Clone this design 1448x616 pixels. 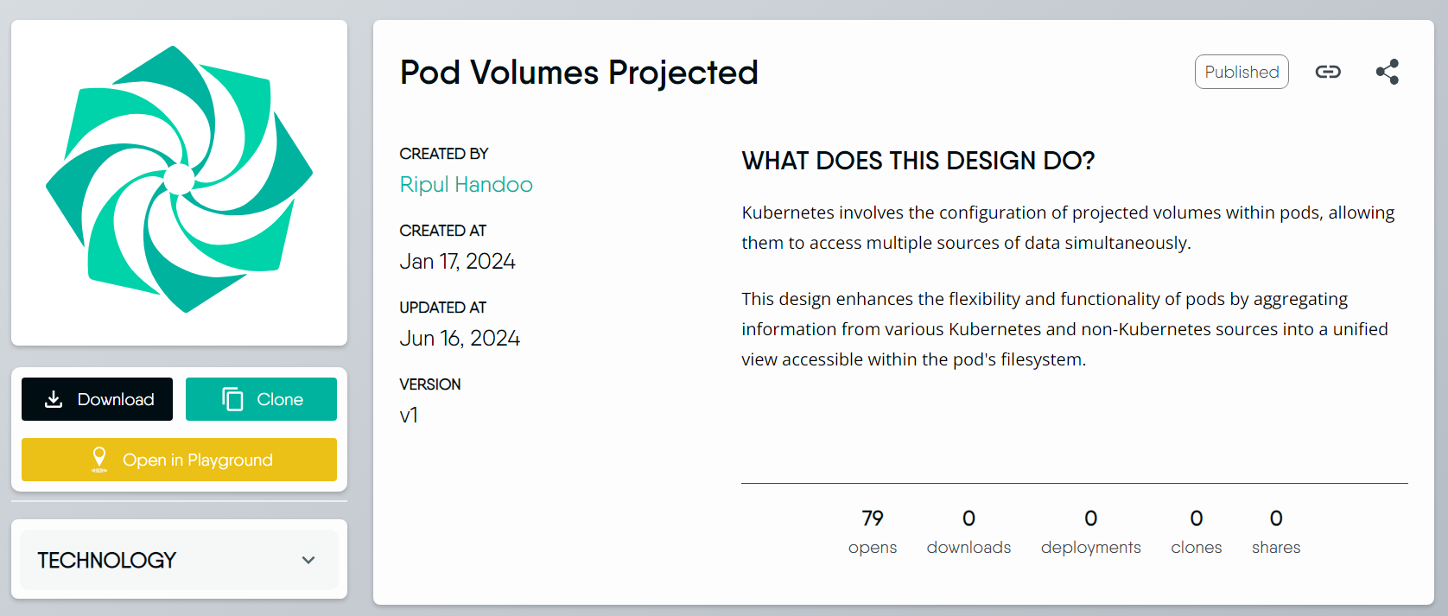(x=261, y=398)
